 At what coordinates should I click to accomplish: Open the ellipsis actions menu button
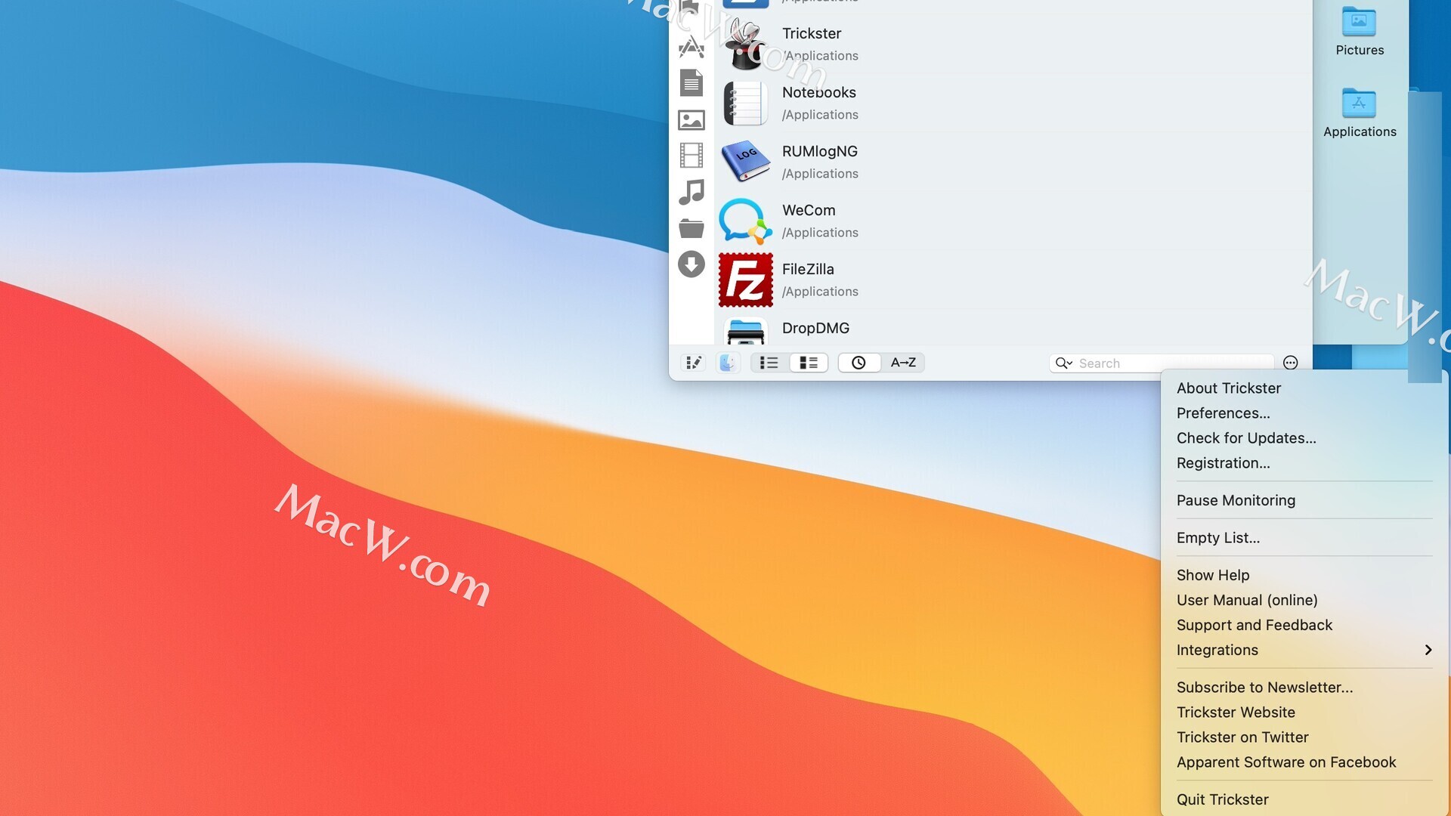pos(1291,363)
